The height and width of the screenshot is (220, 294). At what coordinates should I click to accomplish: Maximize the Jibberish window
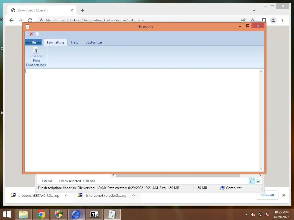pyautogui.click(x=248, y=25)
